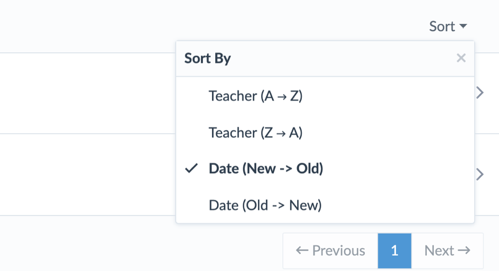Expand the first list row chevron
The width and height of the screenshot is (499, 271).
click(480, 93)
